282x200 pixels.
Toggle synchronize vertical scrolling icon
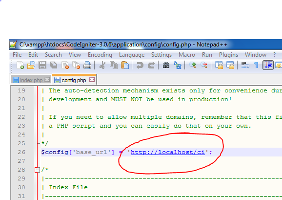(219, 65)
